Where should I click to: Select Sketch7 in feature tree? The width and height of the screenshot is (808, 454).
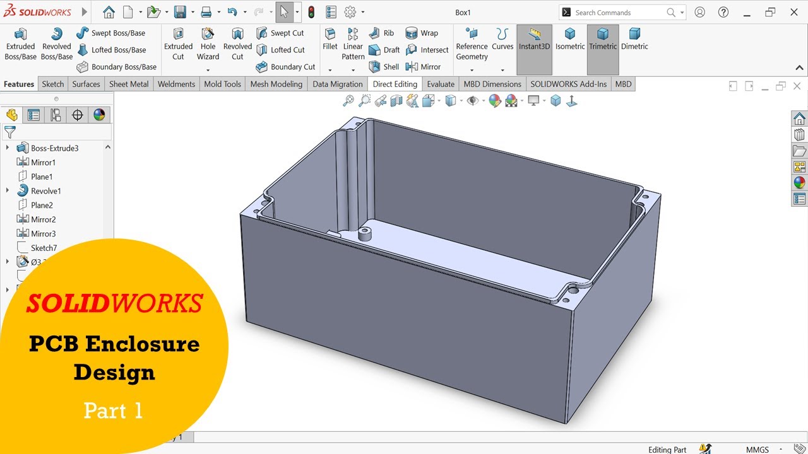(x=37, y=248)
